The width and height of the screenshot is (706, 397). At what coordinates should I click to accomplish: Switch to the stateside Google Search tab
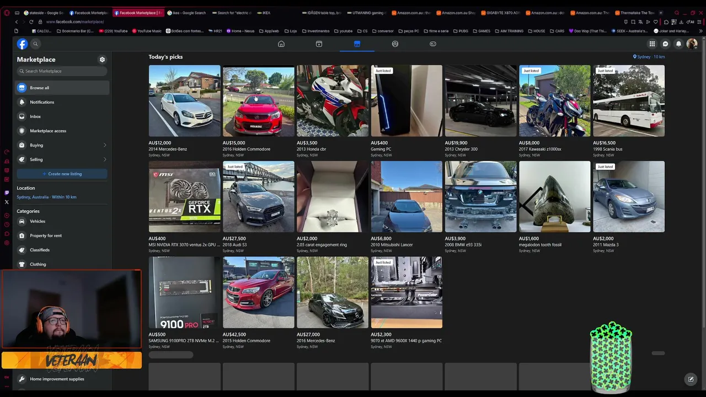pyautogui.click(x=43, y=13)
